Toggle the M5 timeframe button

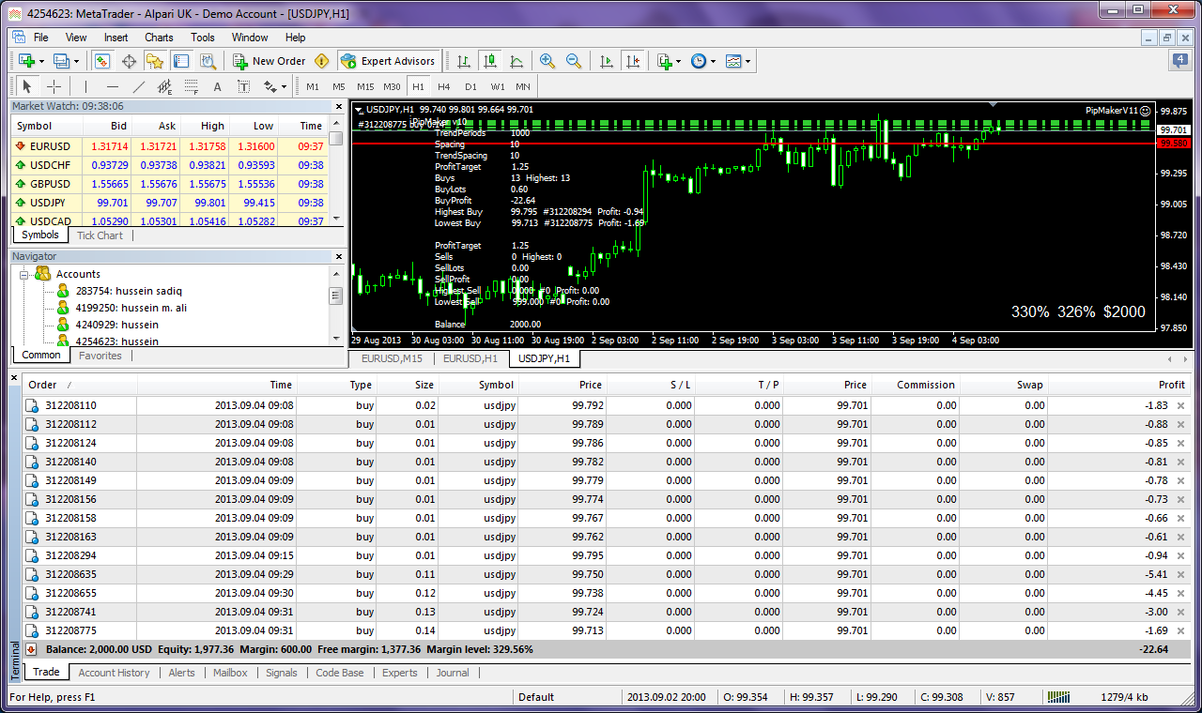[338, 86]
